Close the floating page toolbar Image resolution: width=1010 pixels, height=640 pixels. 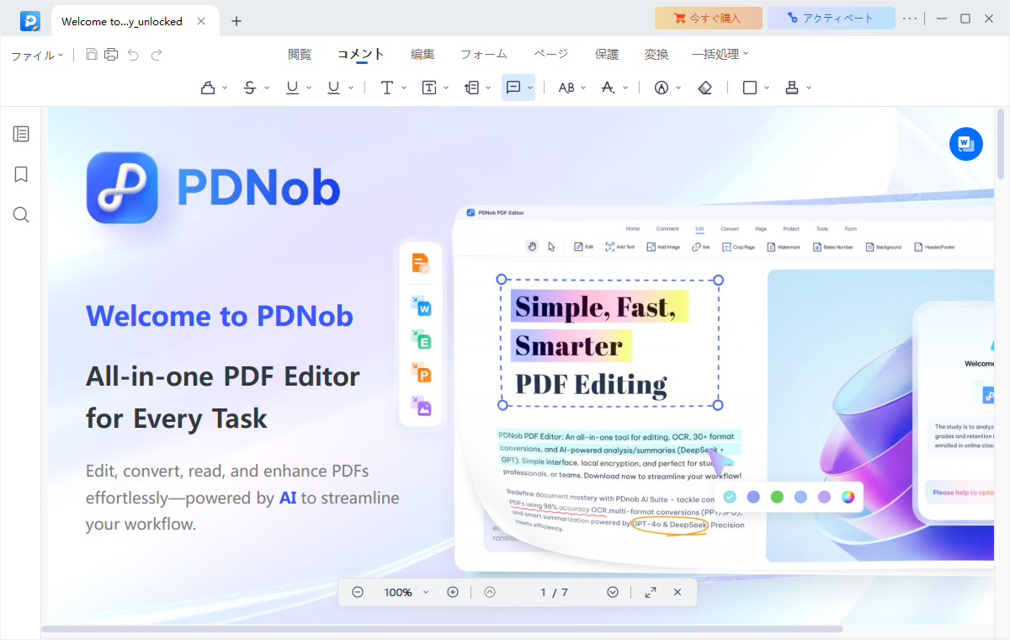coord(678,592)
